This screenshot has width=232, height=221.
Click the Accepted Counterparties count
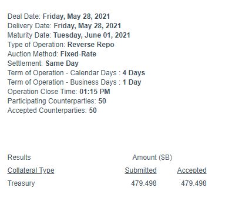(x=93, y=110)
